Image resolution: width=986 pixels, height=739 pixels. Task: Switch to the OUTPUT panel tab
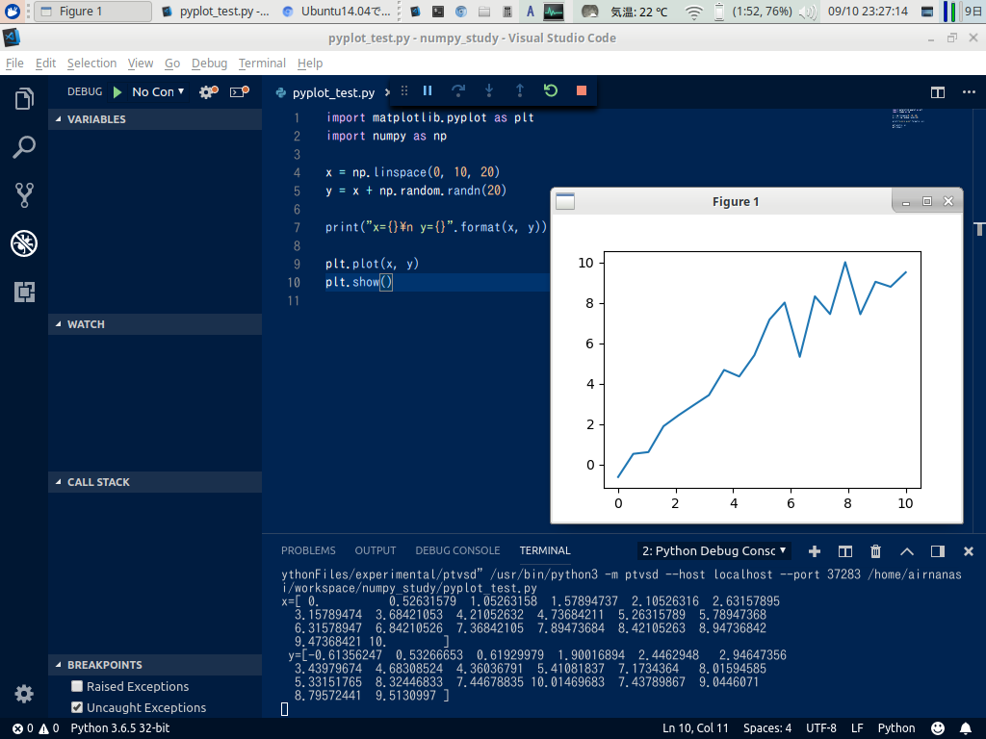[376, 550]
